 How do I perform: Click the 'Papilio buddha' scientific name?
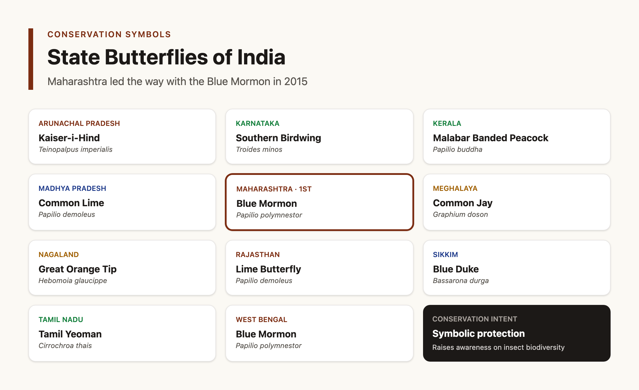pos(458,149)
